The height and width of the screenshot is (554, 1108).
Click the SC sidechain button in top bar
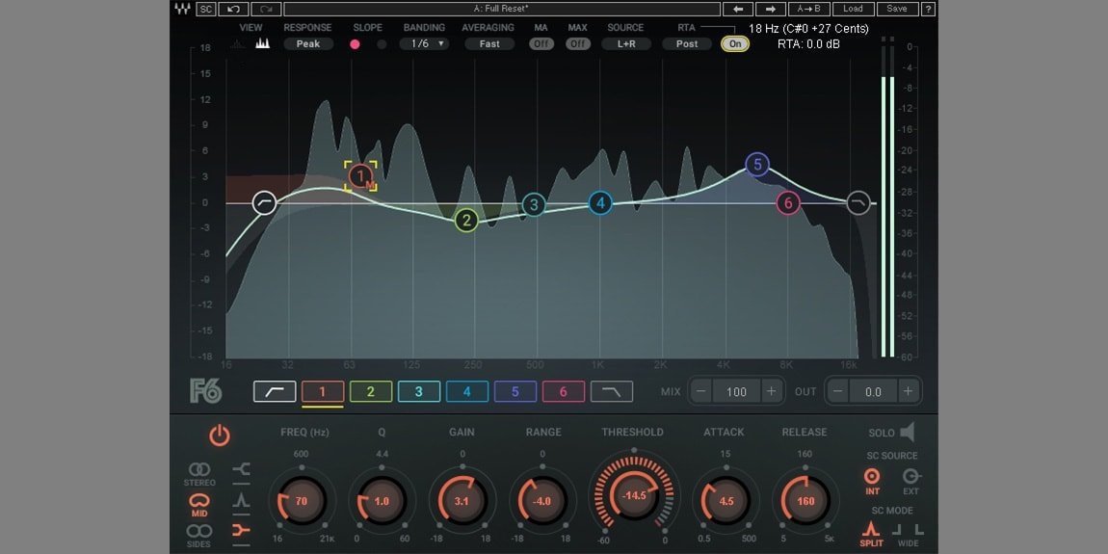tap(205, 10)
